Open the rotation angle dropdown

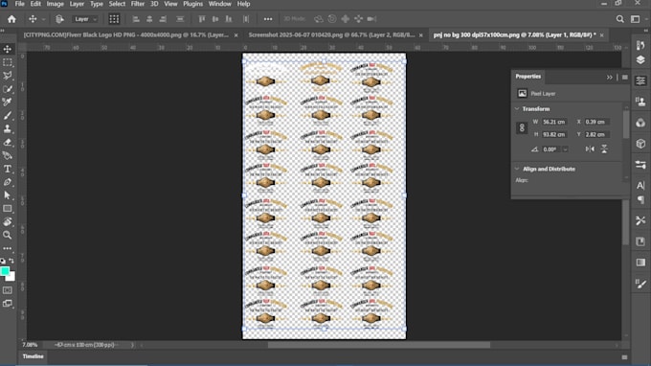565,149
